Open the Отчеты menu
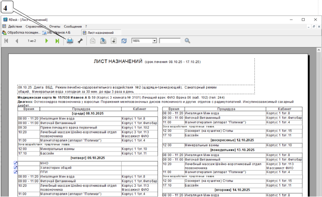This screenshot has height=197, width=322. coord(55,26)
